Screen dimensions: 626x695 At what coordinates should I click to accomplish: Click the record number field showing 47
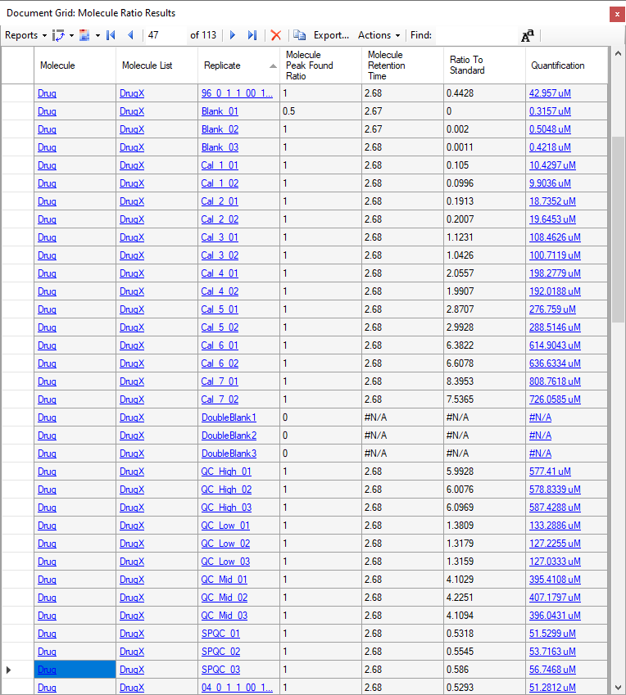coord(166,35)
